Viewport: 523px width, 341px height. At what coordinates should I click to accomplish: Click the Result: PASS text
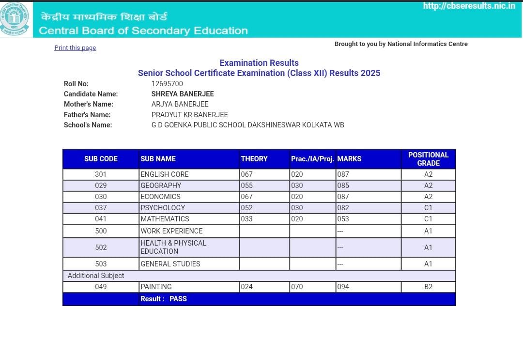(164, 299)
